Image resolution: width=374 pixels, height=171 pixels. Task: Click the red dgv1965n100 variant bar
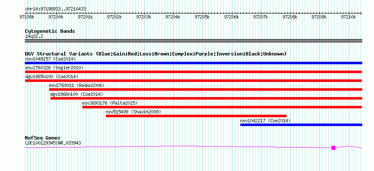pyautogui.click(x=193, y=81)
